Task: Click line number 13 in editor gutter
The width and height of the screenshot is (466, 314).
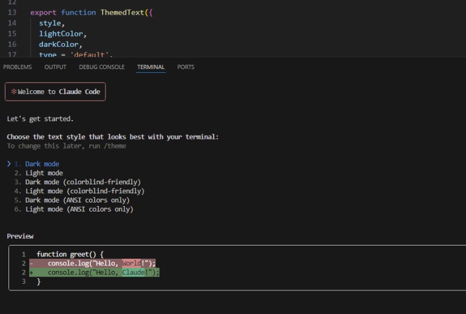Action: click(12, 12)
